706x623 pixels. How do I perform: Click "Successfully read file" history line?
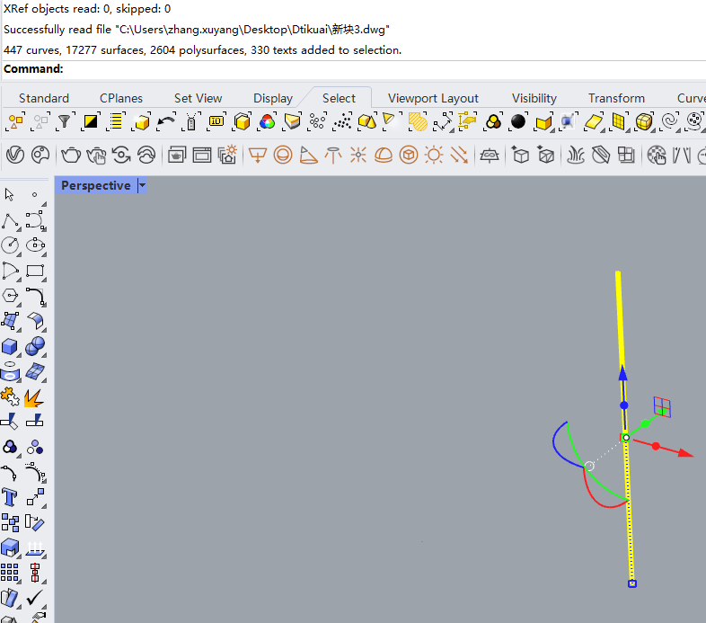[197, 30]
